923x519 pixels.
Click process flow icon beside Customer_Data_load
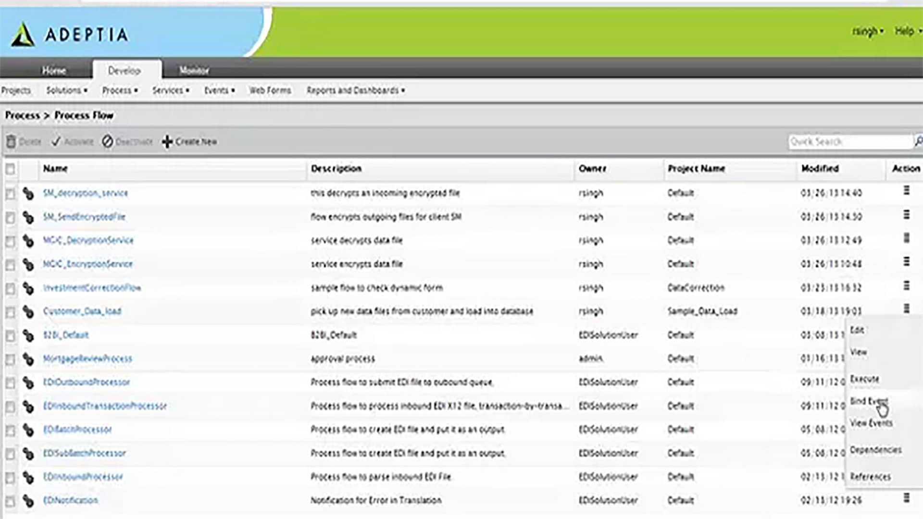(x=28, y=312)
